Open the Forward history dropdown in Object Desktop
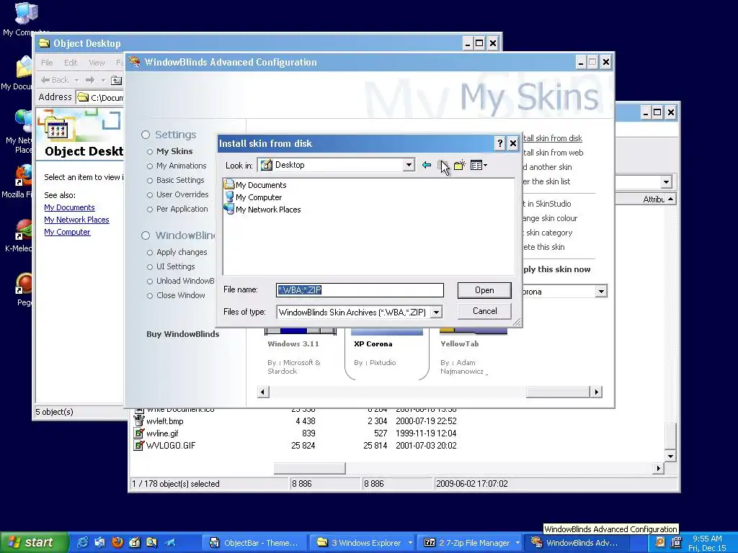Viewport: 738px width, 553px height. tap(102, 80)
